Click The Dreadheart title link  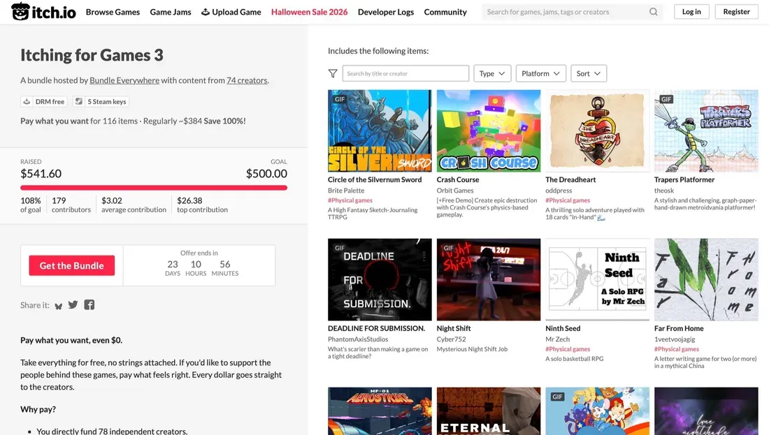pyautogui.click(x=570, y=179)
